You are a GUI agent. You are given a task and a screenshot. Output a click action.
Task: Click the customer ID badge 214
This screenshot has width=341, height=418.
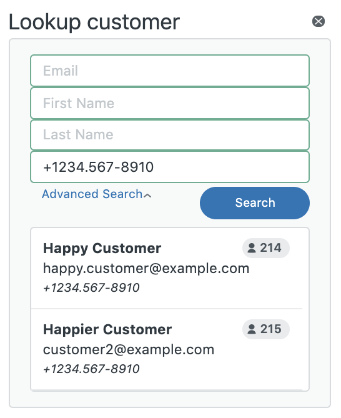(265, 248)
